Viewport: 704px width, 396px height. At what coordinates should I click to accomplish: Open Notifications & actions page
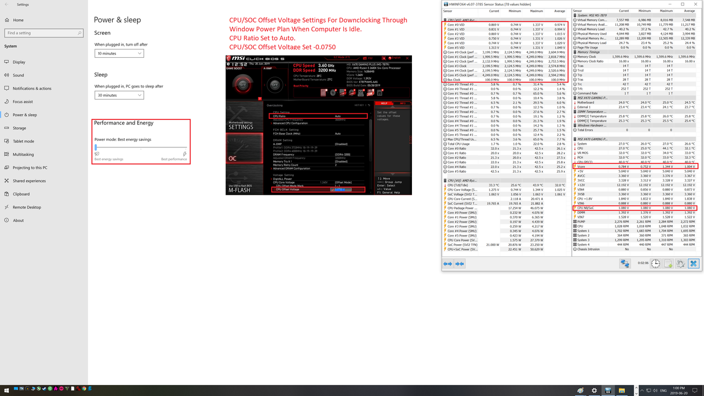(x=32, y=89)
